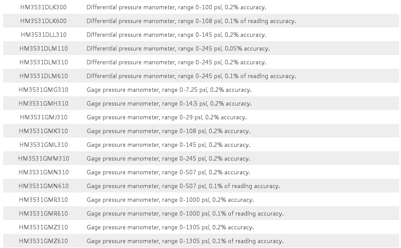This screenshot has width=401, height=248.
Task: Click the HM3531GMR310 model code
Action: click(x=44, y=200)
